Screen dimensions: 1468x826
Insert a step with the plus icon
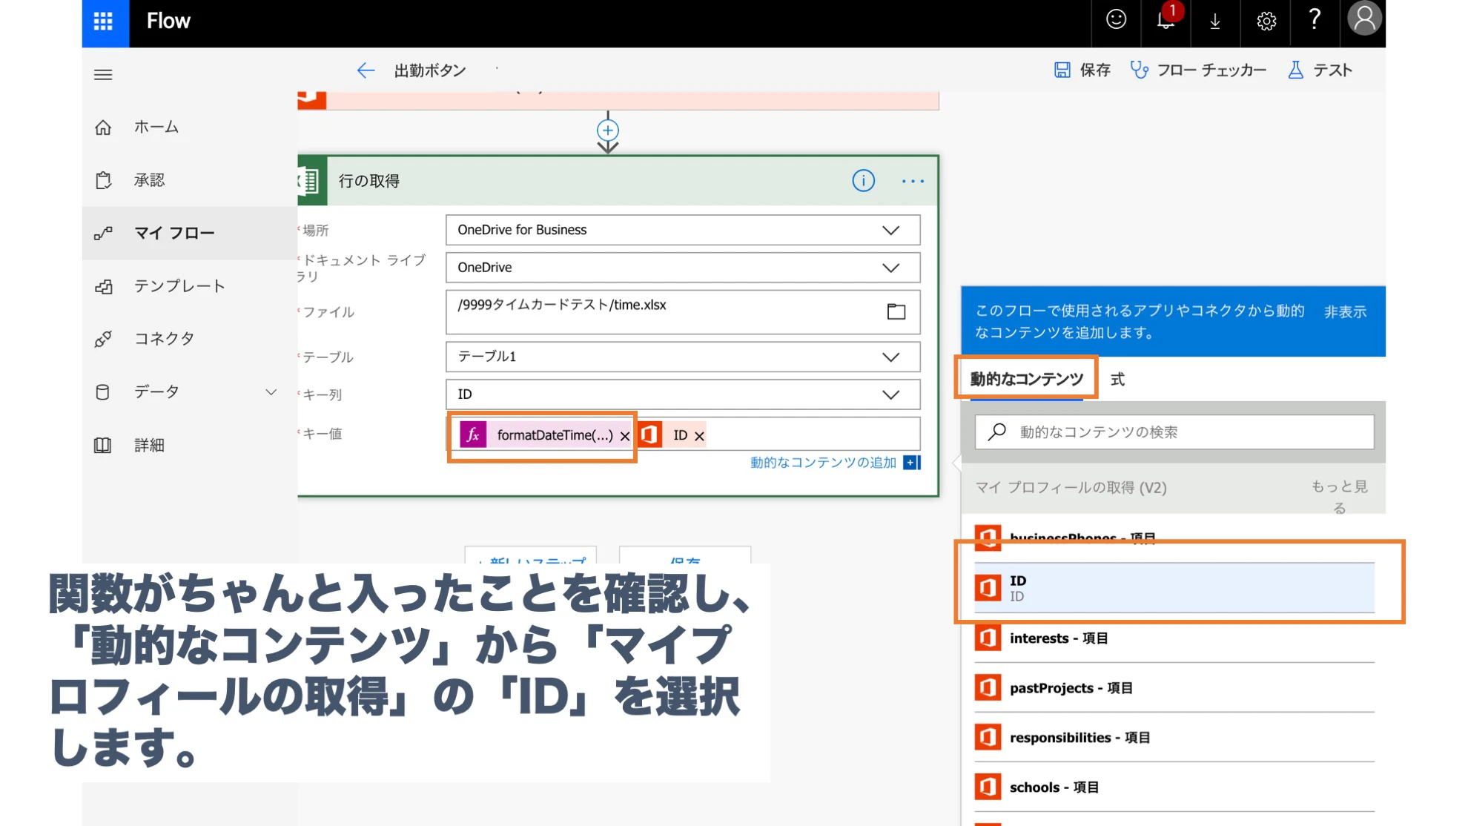point(608,130)
